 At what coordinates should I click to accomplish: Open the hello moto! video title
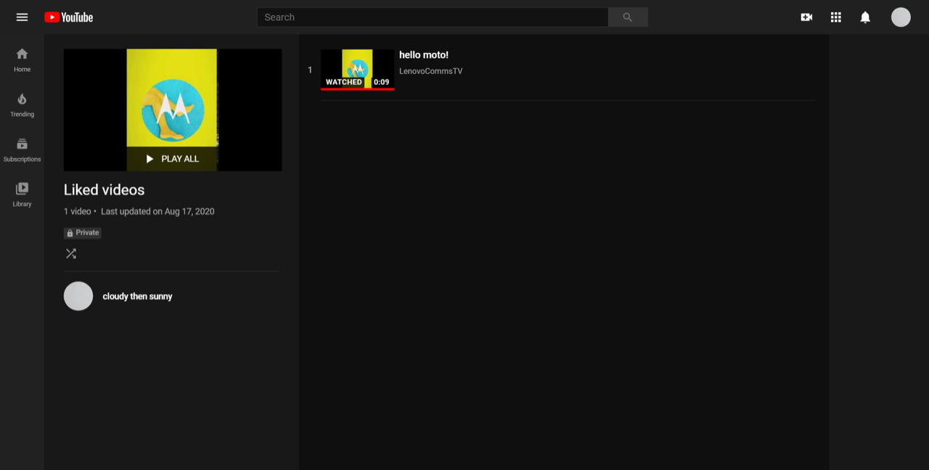[424, 55]
